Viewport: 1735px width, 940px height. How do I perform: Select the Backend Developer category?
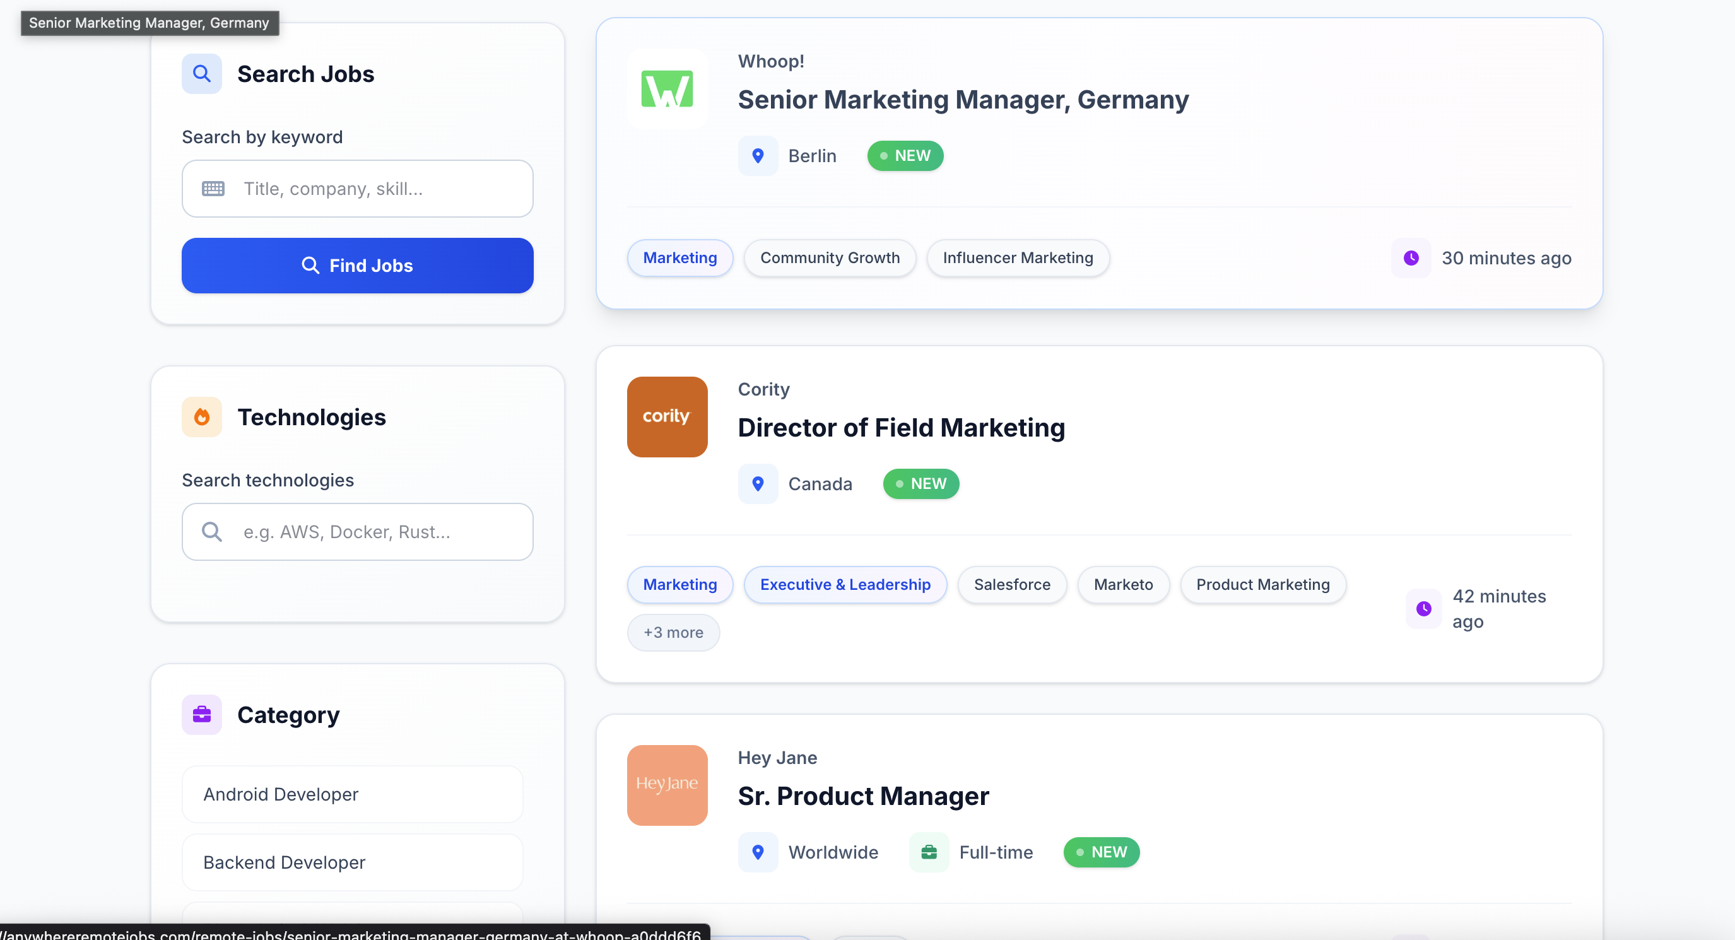pos(352,862)
